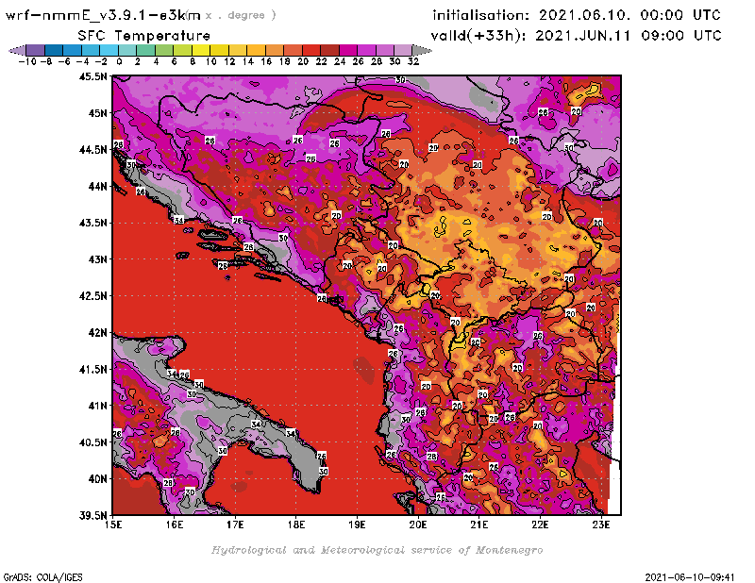Pick the orange swatch between 16 and 18
Image resolution: width=755 pixels, height=583 pixels.
(x=274, y=50)
